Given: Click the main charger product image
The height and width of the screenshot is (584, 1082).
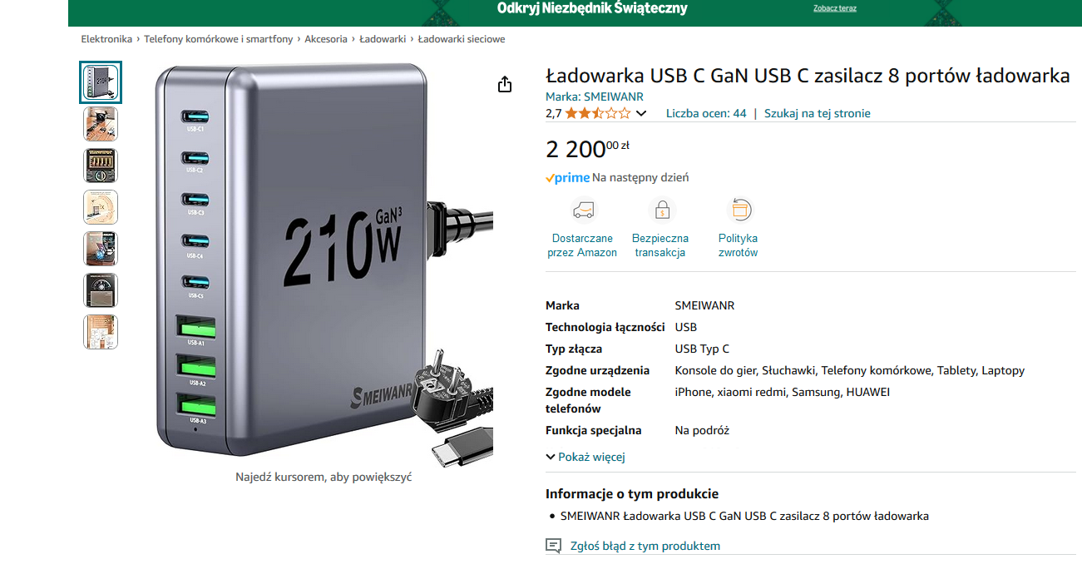Looking at the screenshot, I should (325, 262).
